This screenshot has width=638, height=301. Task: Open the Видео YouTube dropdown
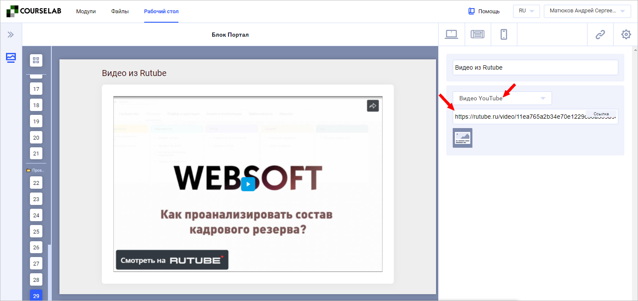pyautogui.click(x=502, y=98)
